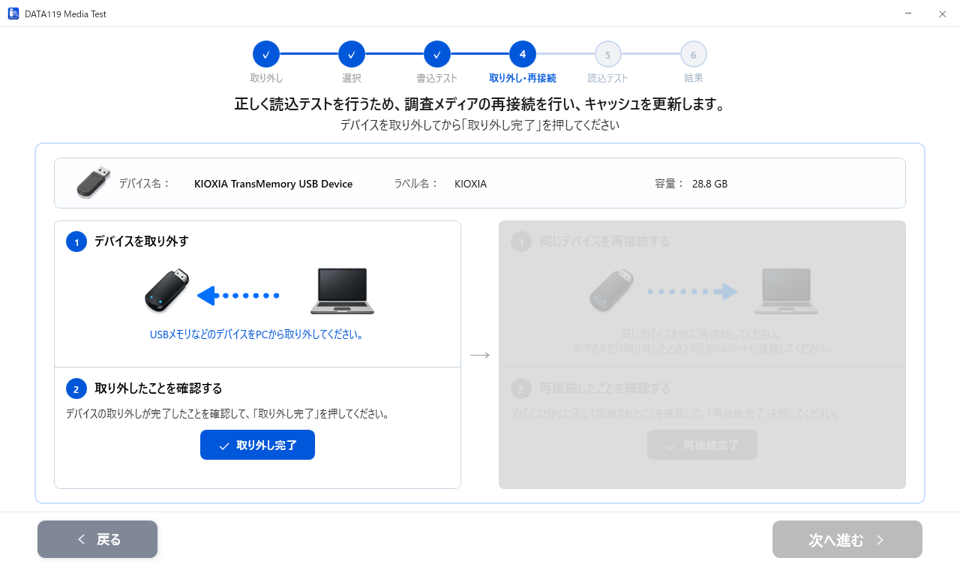Click the greyed heading 再接続したことを確認する
Image resolution: width=960 pixels, height=567 pixels.
click(604, 388)
